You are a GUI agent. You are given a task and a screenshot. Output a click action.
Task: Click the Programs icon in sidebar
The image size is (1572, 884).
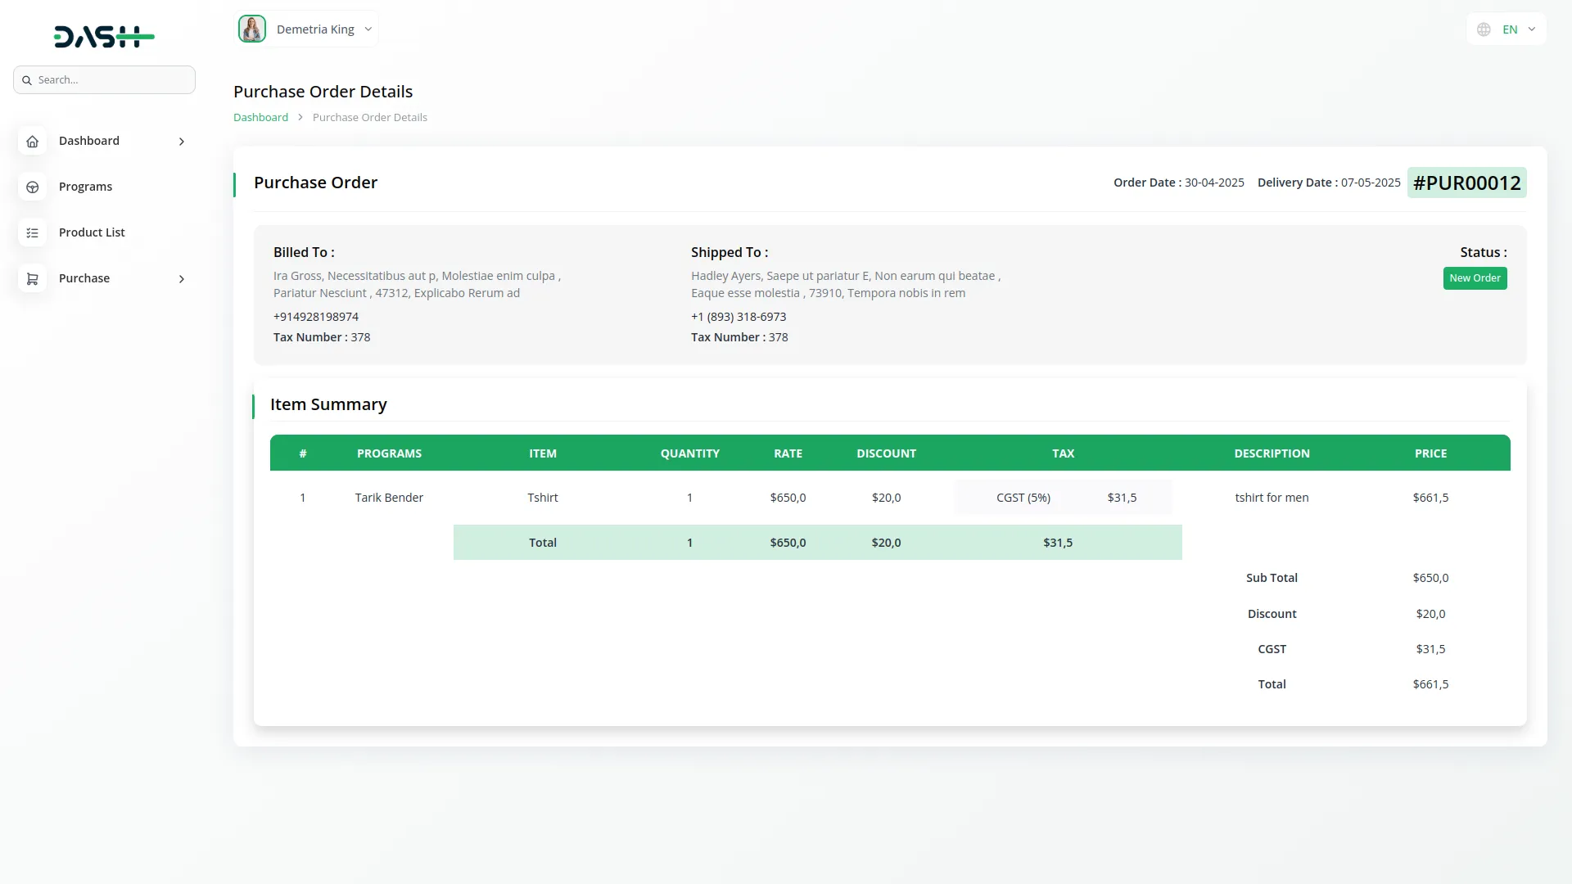pos(32,187)
